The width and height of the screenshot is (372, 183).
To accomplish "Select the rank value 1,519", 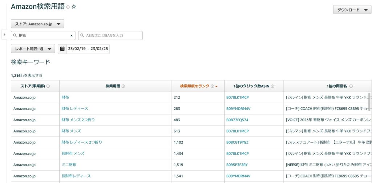I will (178, 165).
